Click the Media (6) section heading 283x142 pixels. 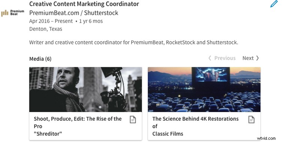[40, 59]
